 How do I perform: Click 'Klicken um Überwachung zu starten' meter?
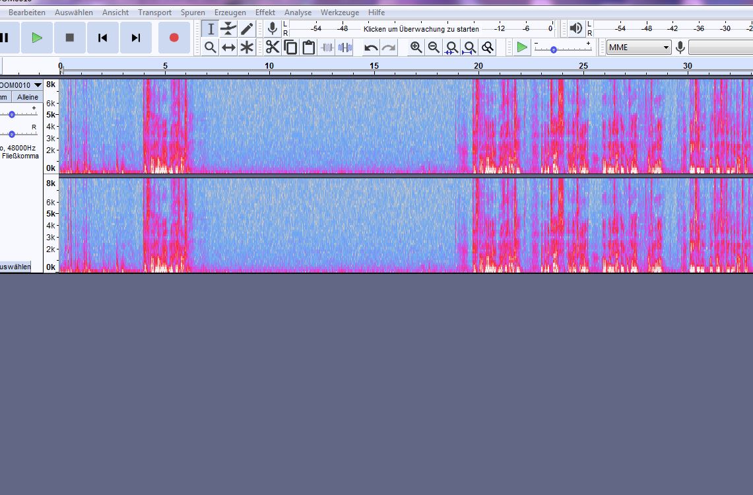[x=421, y=29]
